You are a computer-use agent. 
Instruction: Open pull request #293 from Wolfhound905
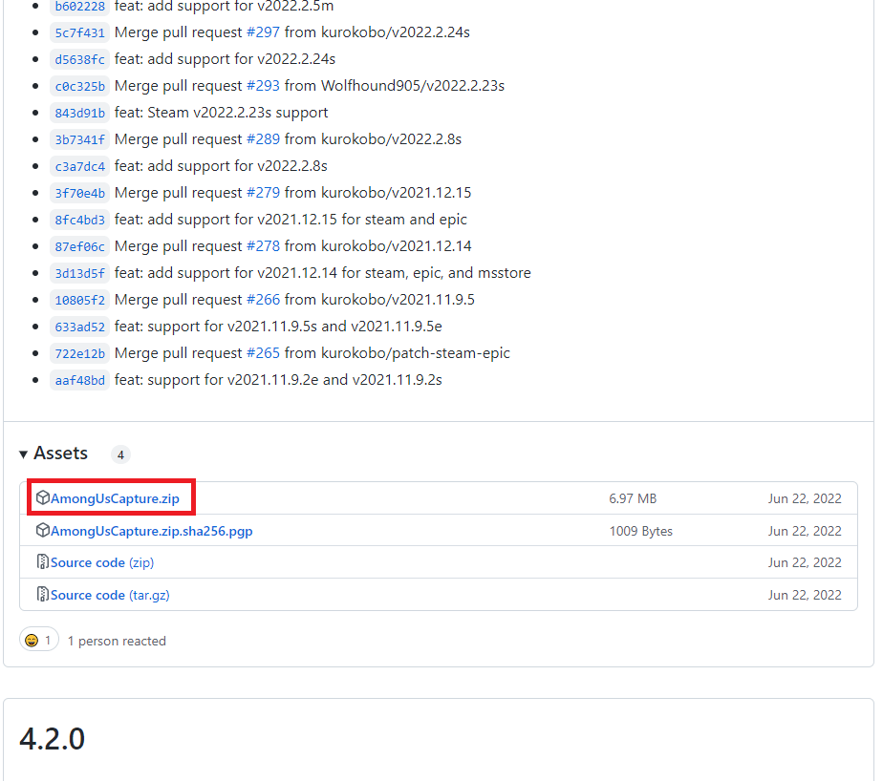coord(263,86)
